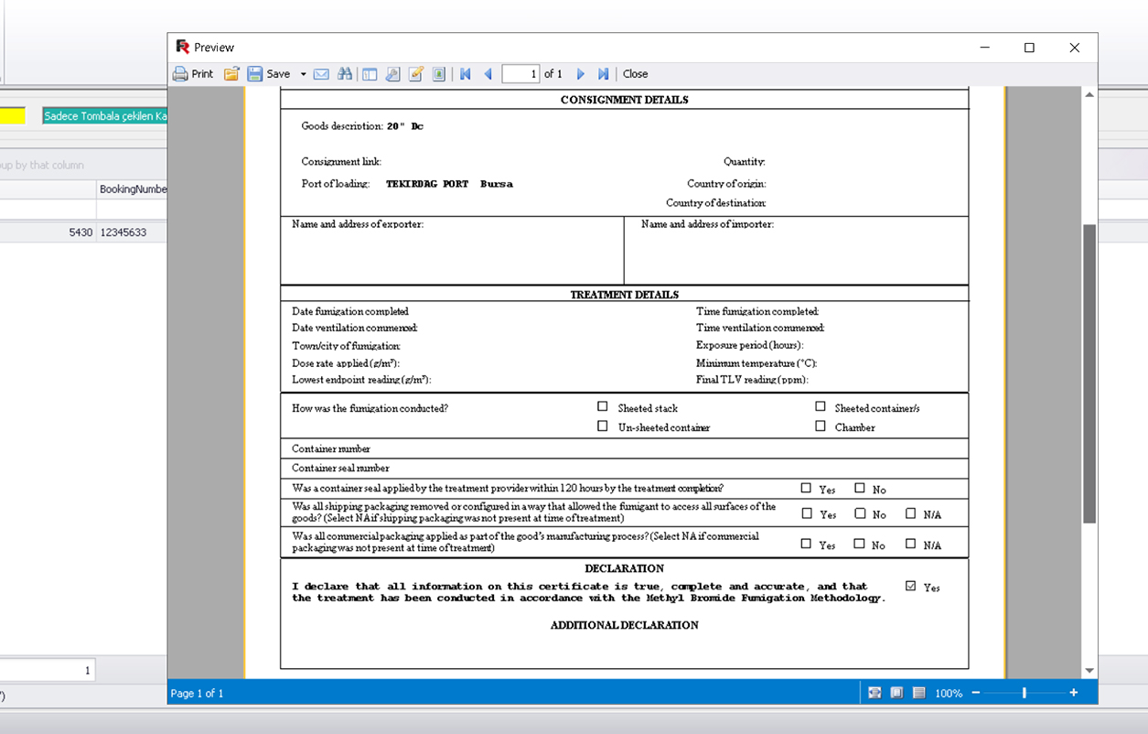Screen dimensions: 1148x734
Task: Select the 5430 cell in background grid
Action: 48,232
